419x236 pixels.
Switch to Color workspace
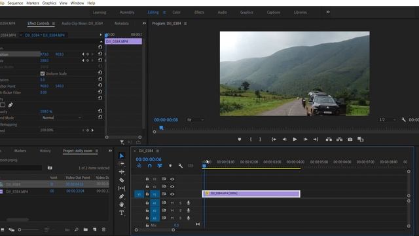point(176,12)
